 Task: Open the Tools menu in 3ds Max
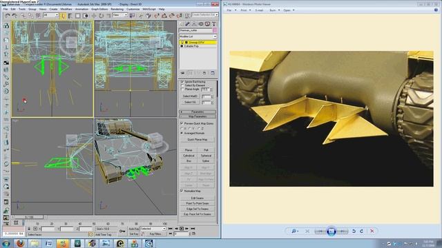click(x=22, y=9)
